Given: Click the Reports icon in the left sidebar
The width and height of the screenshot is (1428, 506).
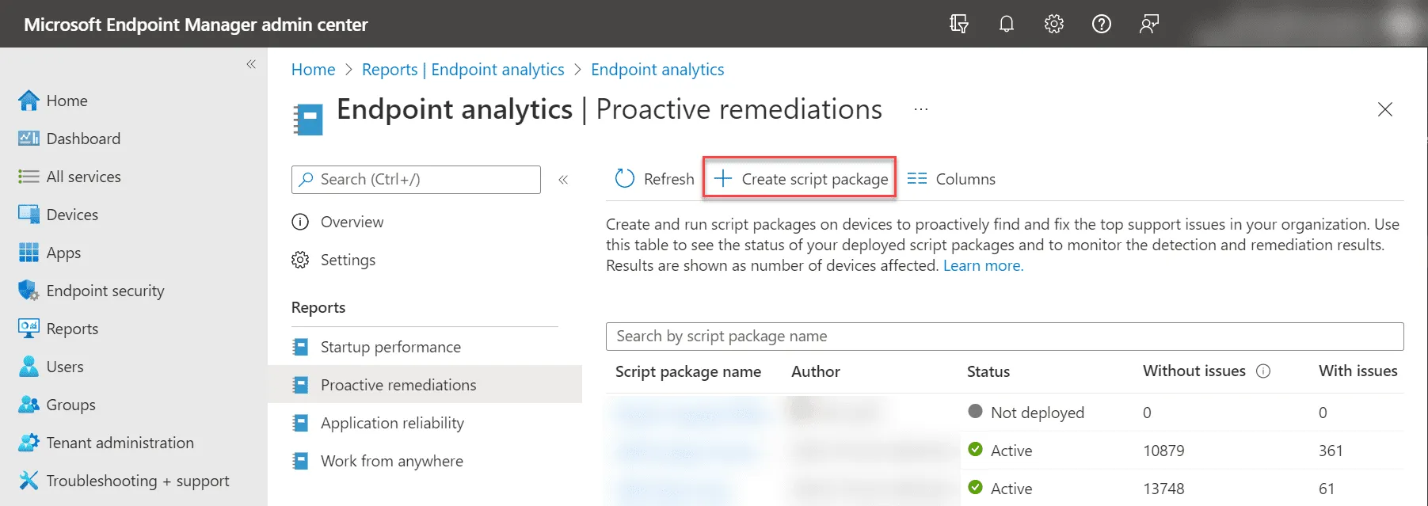Looking at the screenshot, I should (29, 329).
